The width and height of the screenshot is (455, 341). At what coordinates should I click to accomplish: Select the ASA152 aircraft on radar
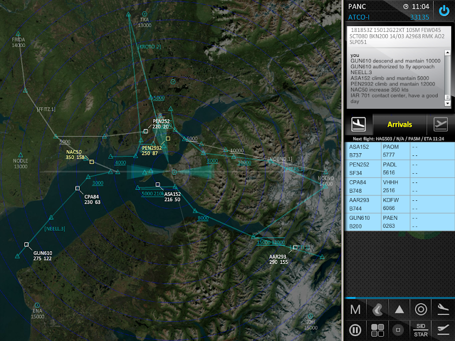point(158,185)
